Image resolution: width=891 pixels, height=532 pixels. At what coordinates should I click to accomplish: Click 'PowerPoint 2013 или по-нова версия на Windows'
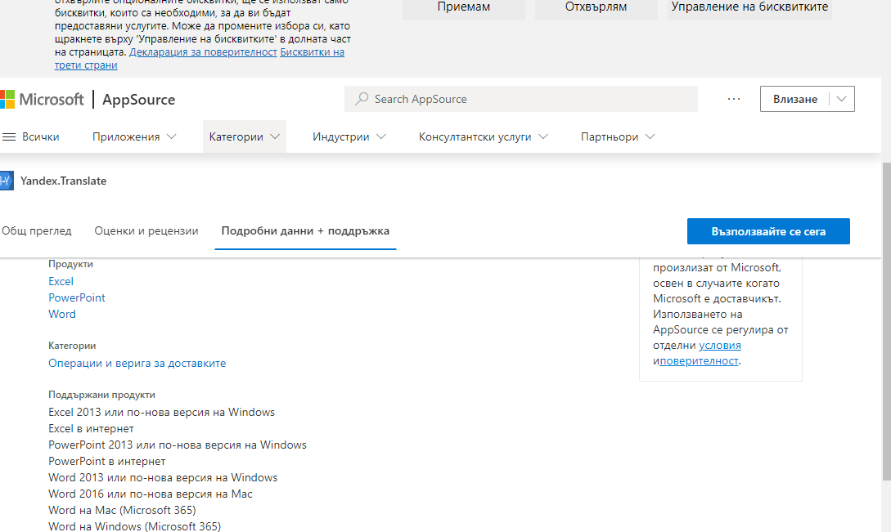point(178,445)
